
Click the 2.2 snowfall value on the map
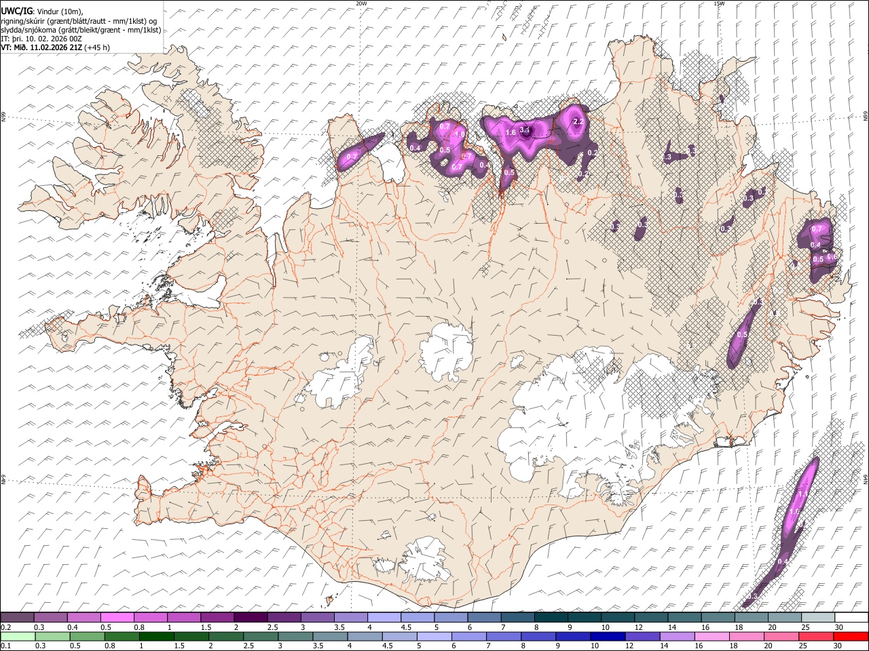(x=578, y=121)
